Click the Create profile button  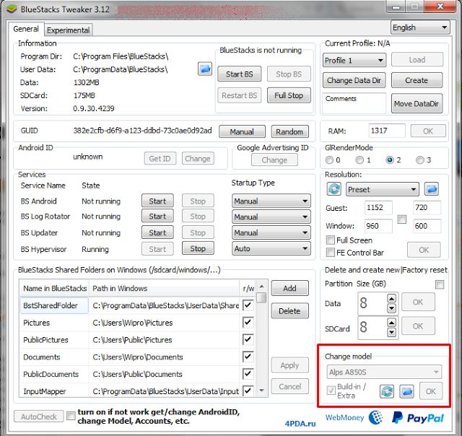(x=417, y=80)
